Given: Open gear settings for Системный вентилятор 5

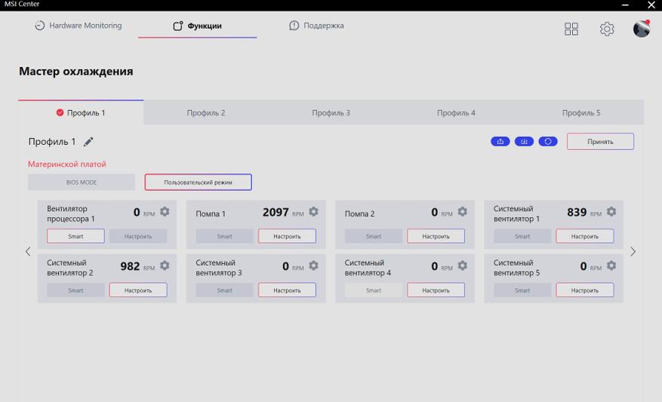Looking at the screenshot, I should tap(611, 265).
